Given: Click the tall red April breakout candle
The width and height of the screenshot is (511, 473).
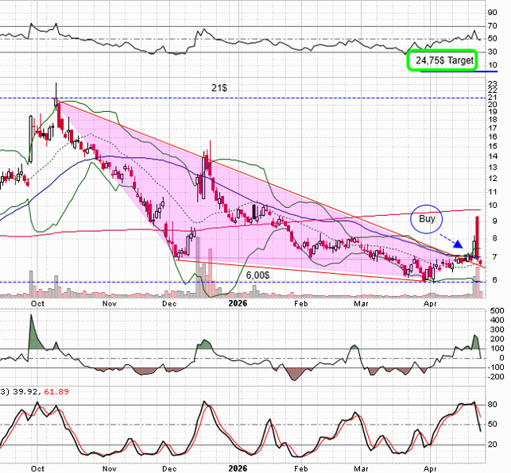Looking at the screenshot, I should click(476, 236).
